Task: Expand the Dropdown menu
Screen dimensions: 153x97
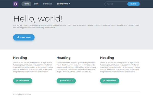Action: (63, 4)
